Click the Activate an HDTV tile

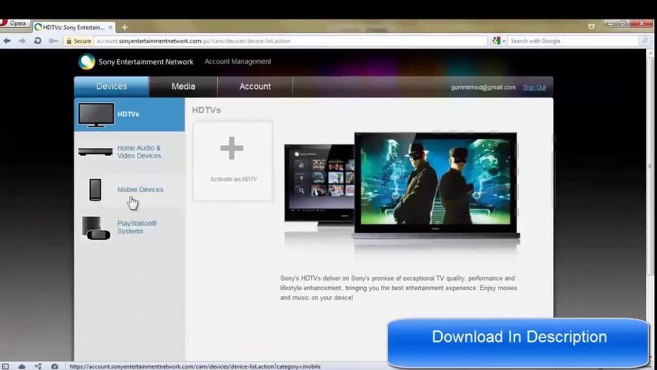pyautogui.click(x=233, y=161)
